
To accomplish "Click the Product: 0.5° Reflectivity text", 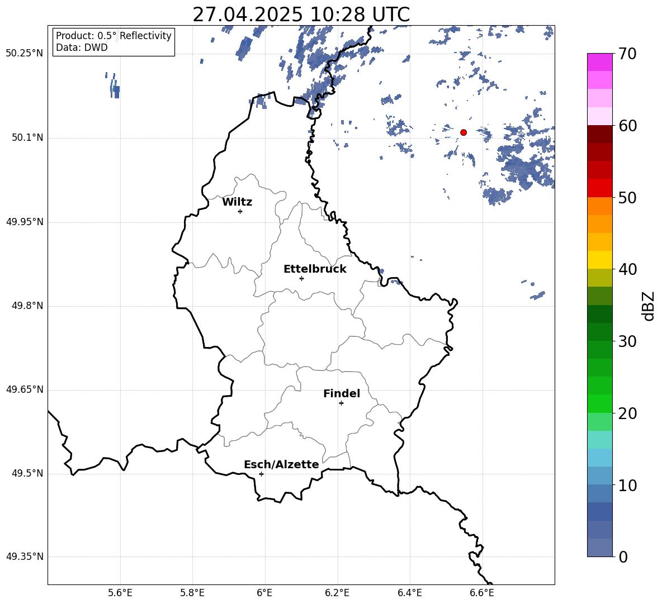I will pos(114,36).
